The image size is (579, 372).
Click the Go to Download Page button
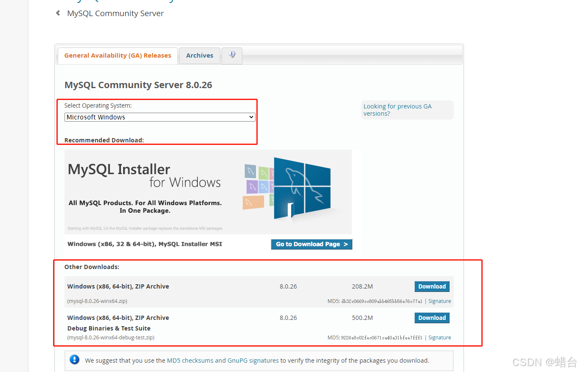312,244
